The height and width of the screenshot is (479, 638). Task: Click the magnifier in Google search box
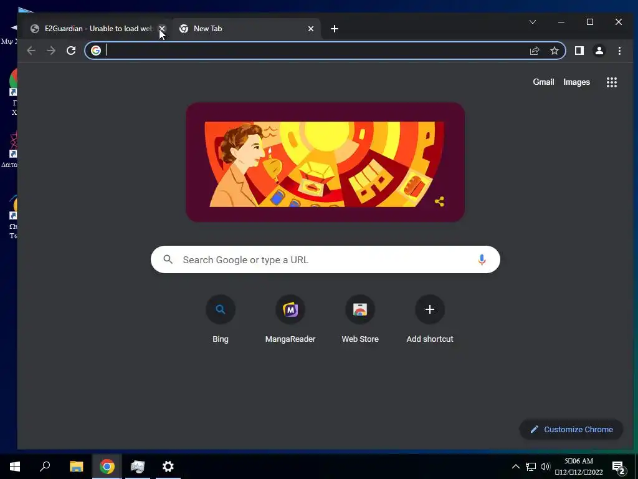pos(168,259)
